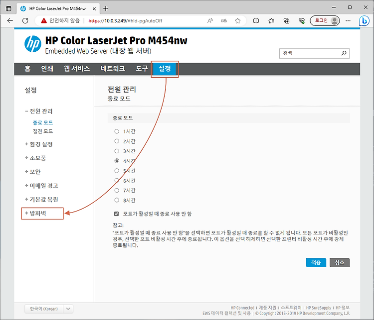Go to the 인쇄 tab
The width and height of the screenshot is (374, 320).
(x=47, y=69)
